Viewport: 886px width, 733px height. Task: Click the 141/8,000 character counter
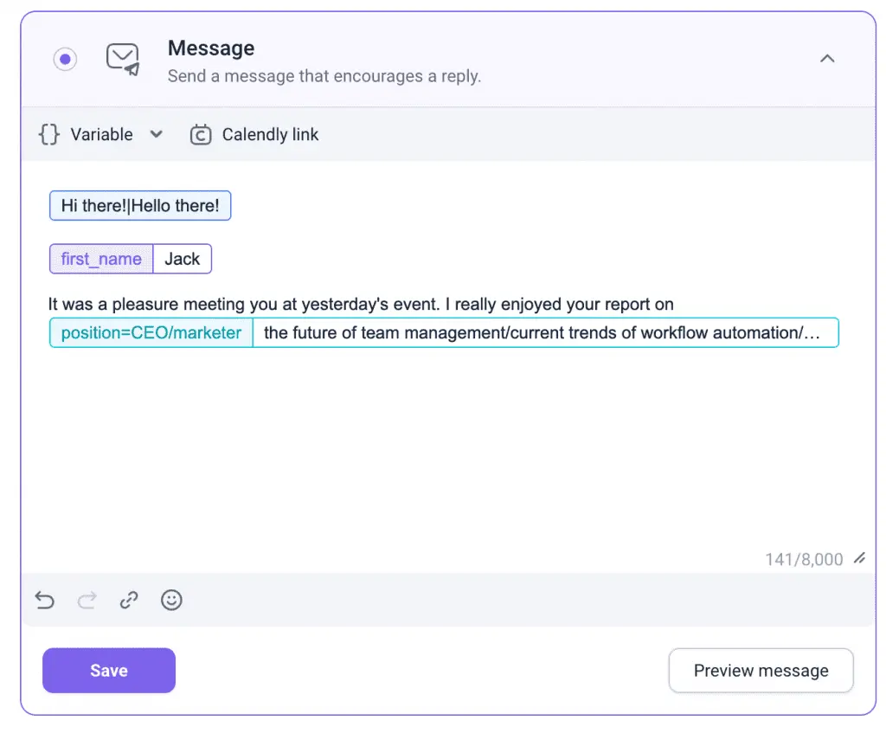coord(804,560)
